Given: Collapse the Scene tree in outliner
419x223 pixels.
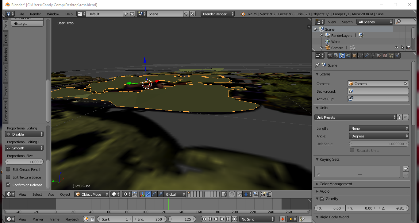Looking at the screenshot, I should click(x=315, y=29).
